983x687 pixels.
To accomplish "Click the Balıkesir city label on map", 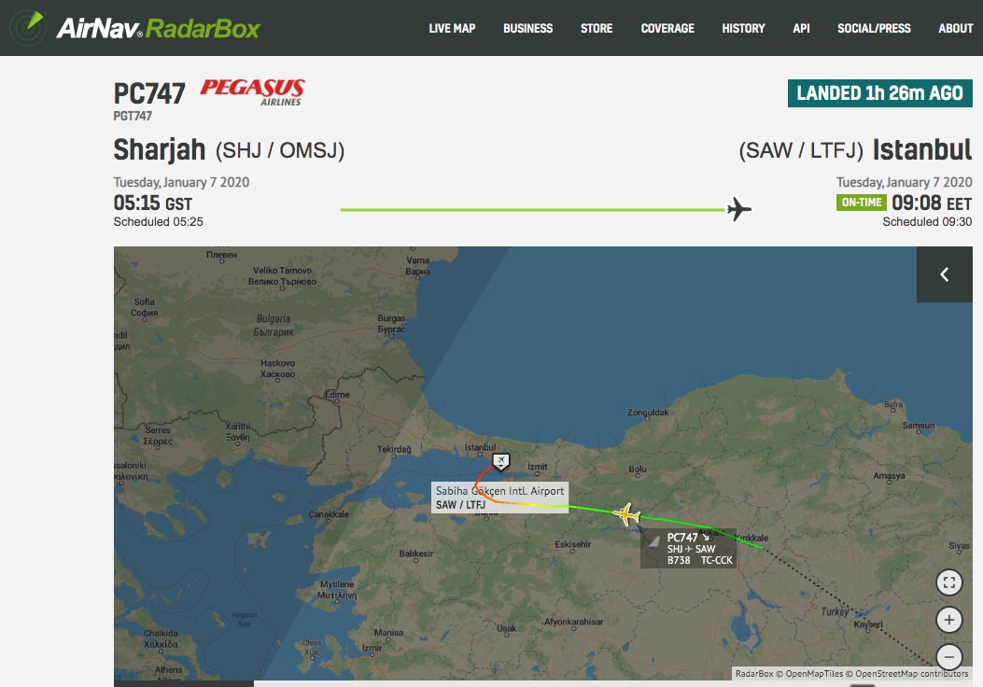I will coord(416,554).
